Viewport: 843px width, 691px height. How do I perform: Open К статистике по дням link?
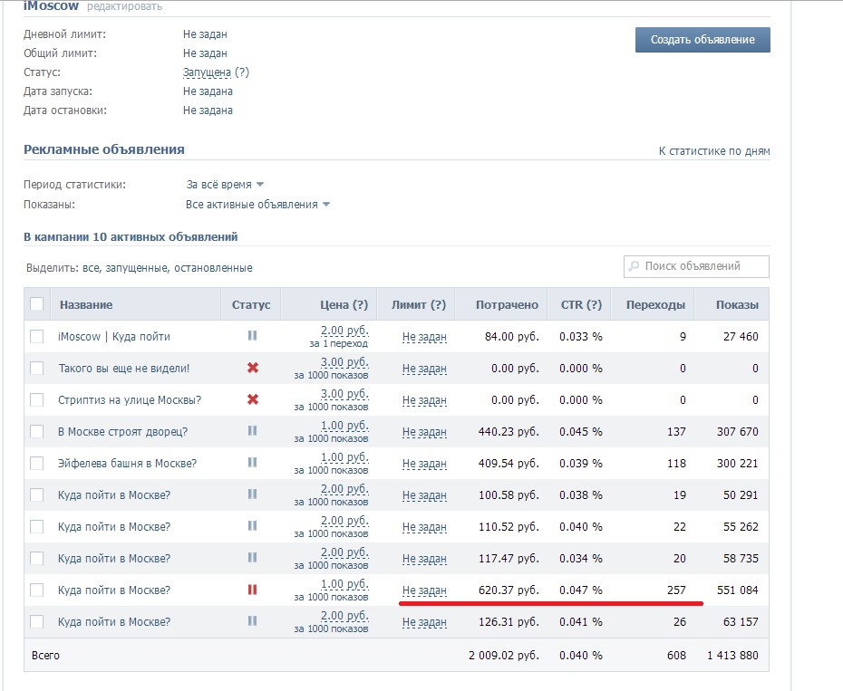pyautogui.click(x=714, y=151)
